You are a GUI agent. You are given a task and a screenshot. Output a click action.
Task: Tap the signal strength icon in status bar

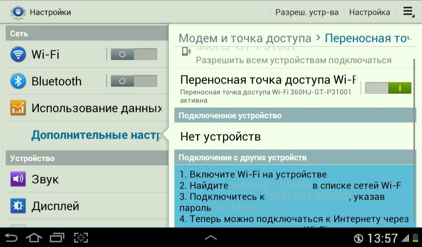tap(406, 238)
